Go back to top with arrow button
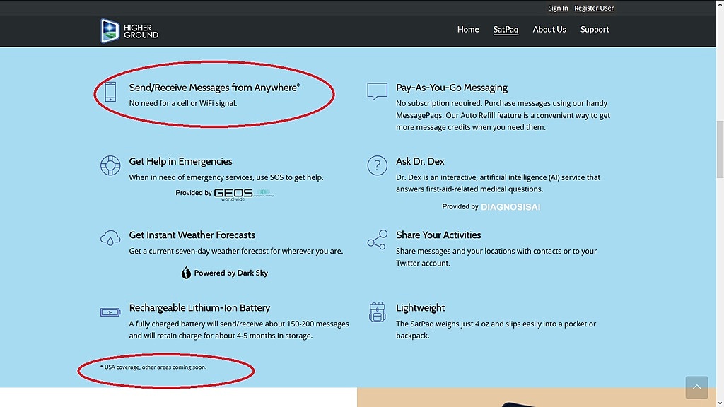The width and height of the screenshot is (724, 407). [x=696, y=387]
